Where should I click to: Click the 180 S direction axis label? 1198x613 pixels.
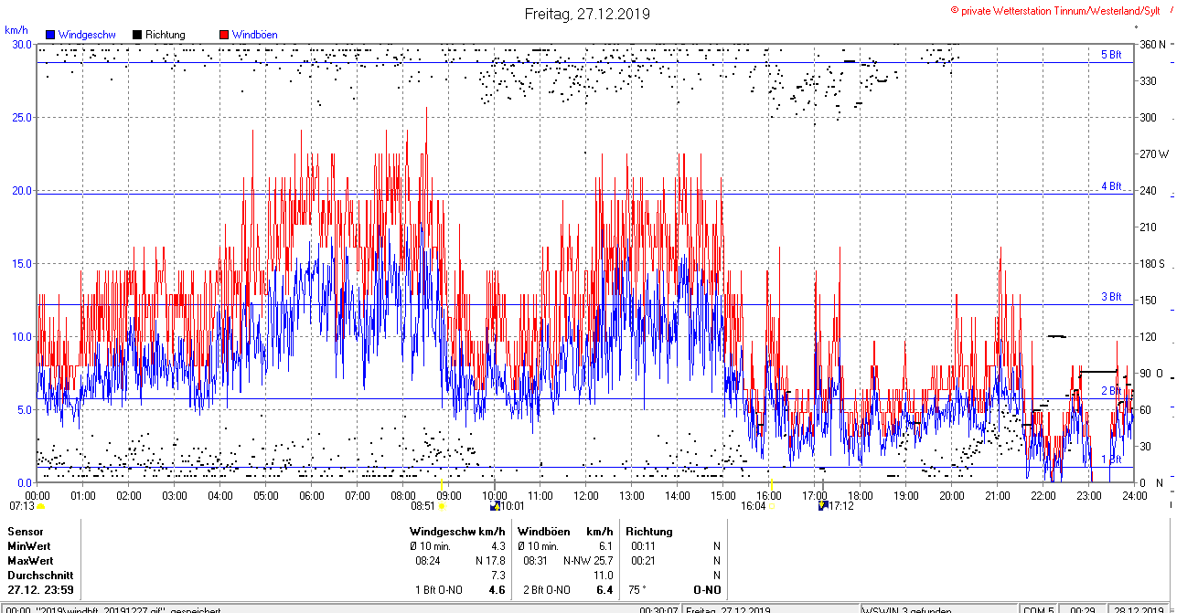pyautogui.click(x=1154, y=264)
